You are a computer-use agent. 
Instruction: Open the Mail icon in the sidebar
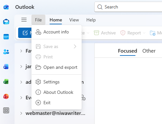click(x=6, y=22)
